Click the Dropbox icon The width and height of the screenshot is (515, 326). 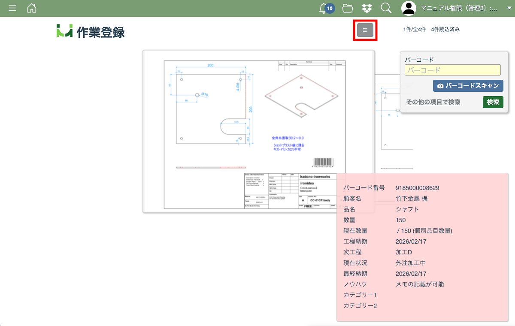(367, 8)
